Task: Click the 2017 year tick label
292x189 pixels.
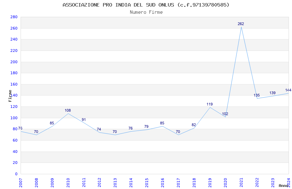Action: [x=178, y=182]
